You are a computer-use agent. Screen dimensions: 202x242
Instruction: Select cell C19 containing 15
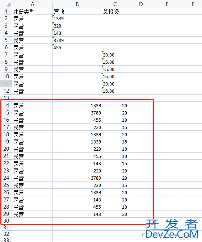click(x=115, y=142)
